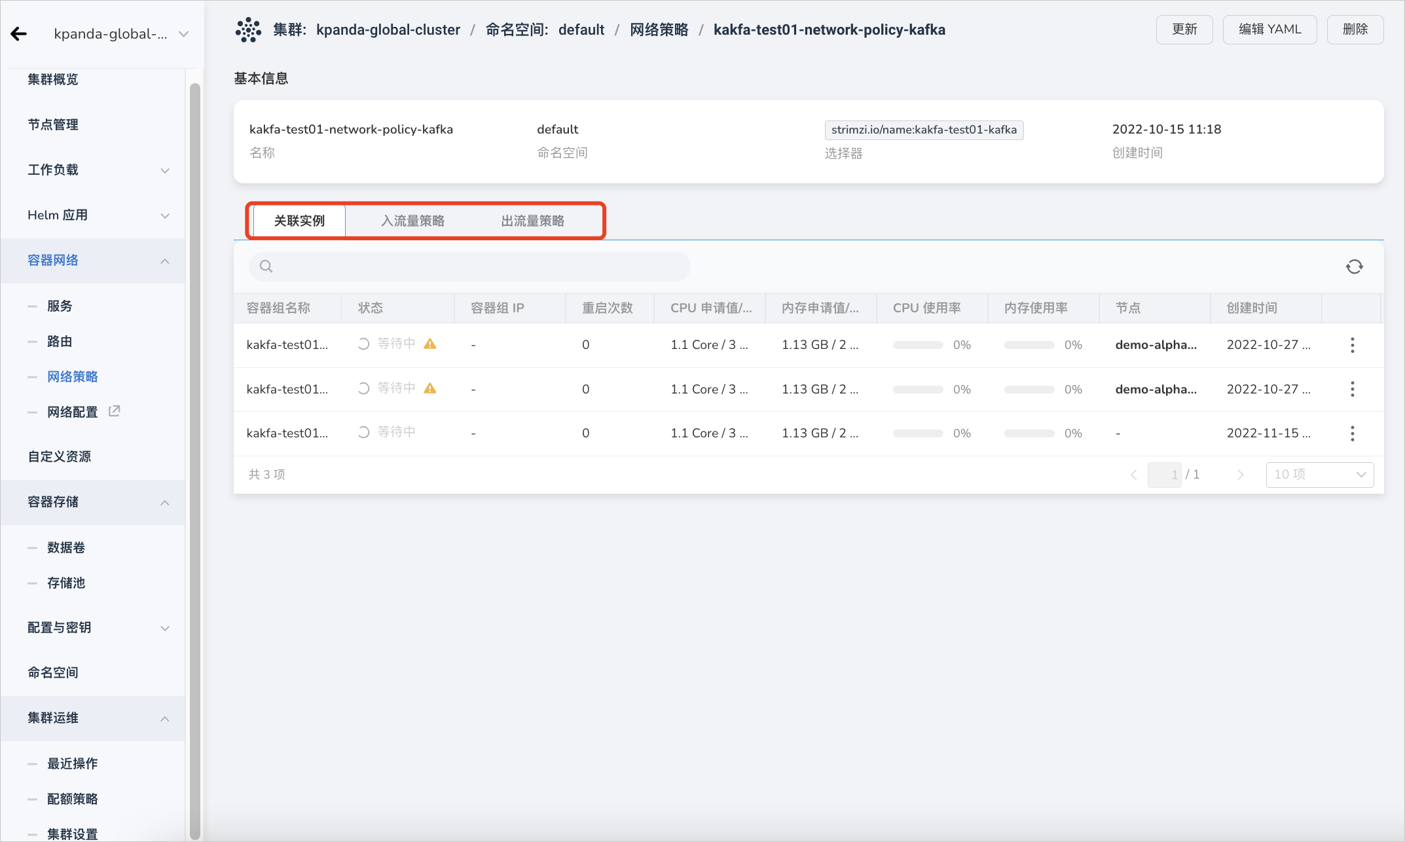
Task: Select 网络策略 in the sidebar
Action: [72, 377]
